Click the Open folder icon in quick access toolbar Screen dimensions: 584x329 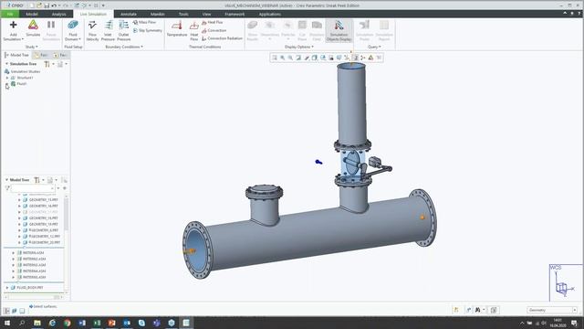[39, 5]
